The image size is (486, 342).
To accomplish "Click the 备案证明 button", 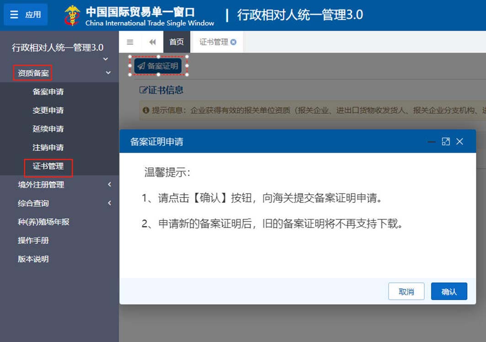I will pos(158,66).
